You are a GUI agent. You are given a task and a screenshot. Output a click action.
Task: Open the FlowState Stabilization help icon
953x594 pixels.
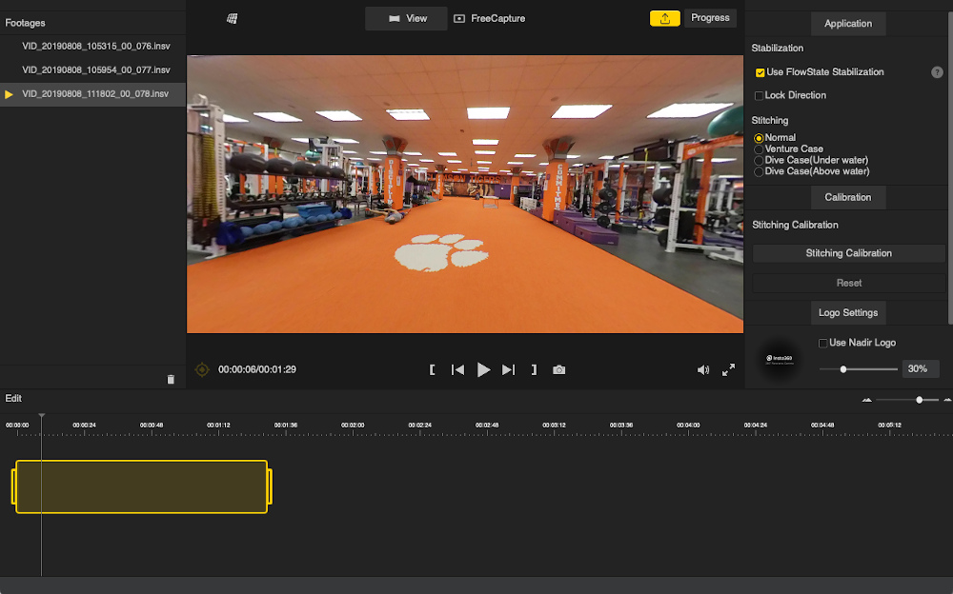pos(937,72)
